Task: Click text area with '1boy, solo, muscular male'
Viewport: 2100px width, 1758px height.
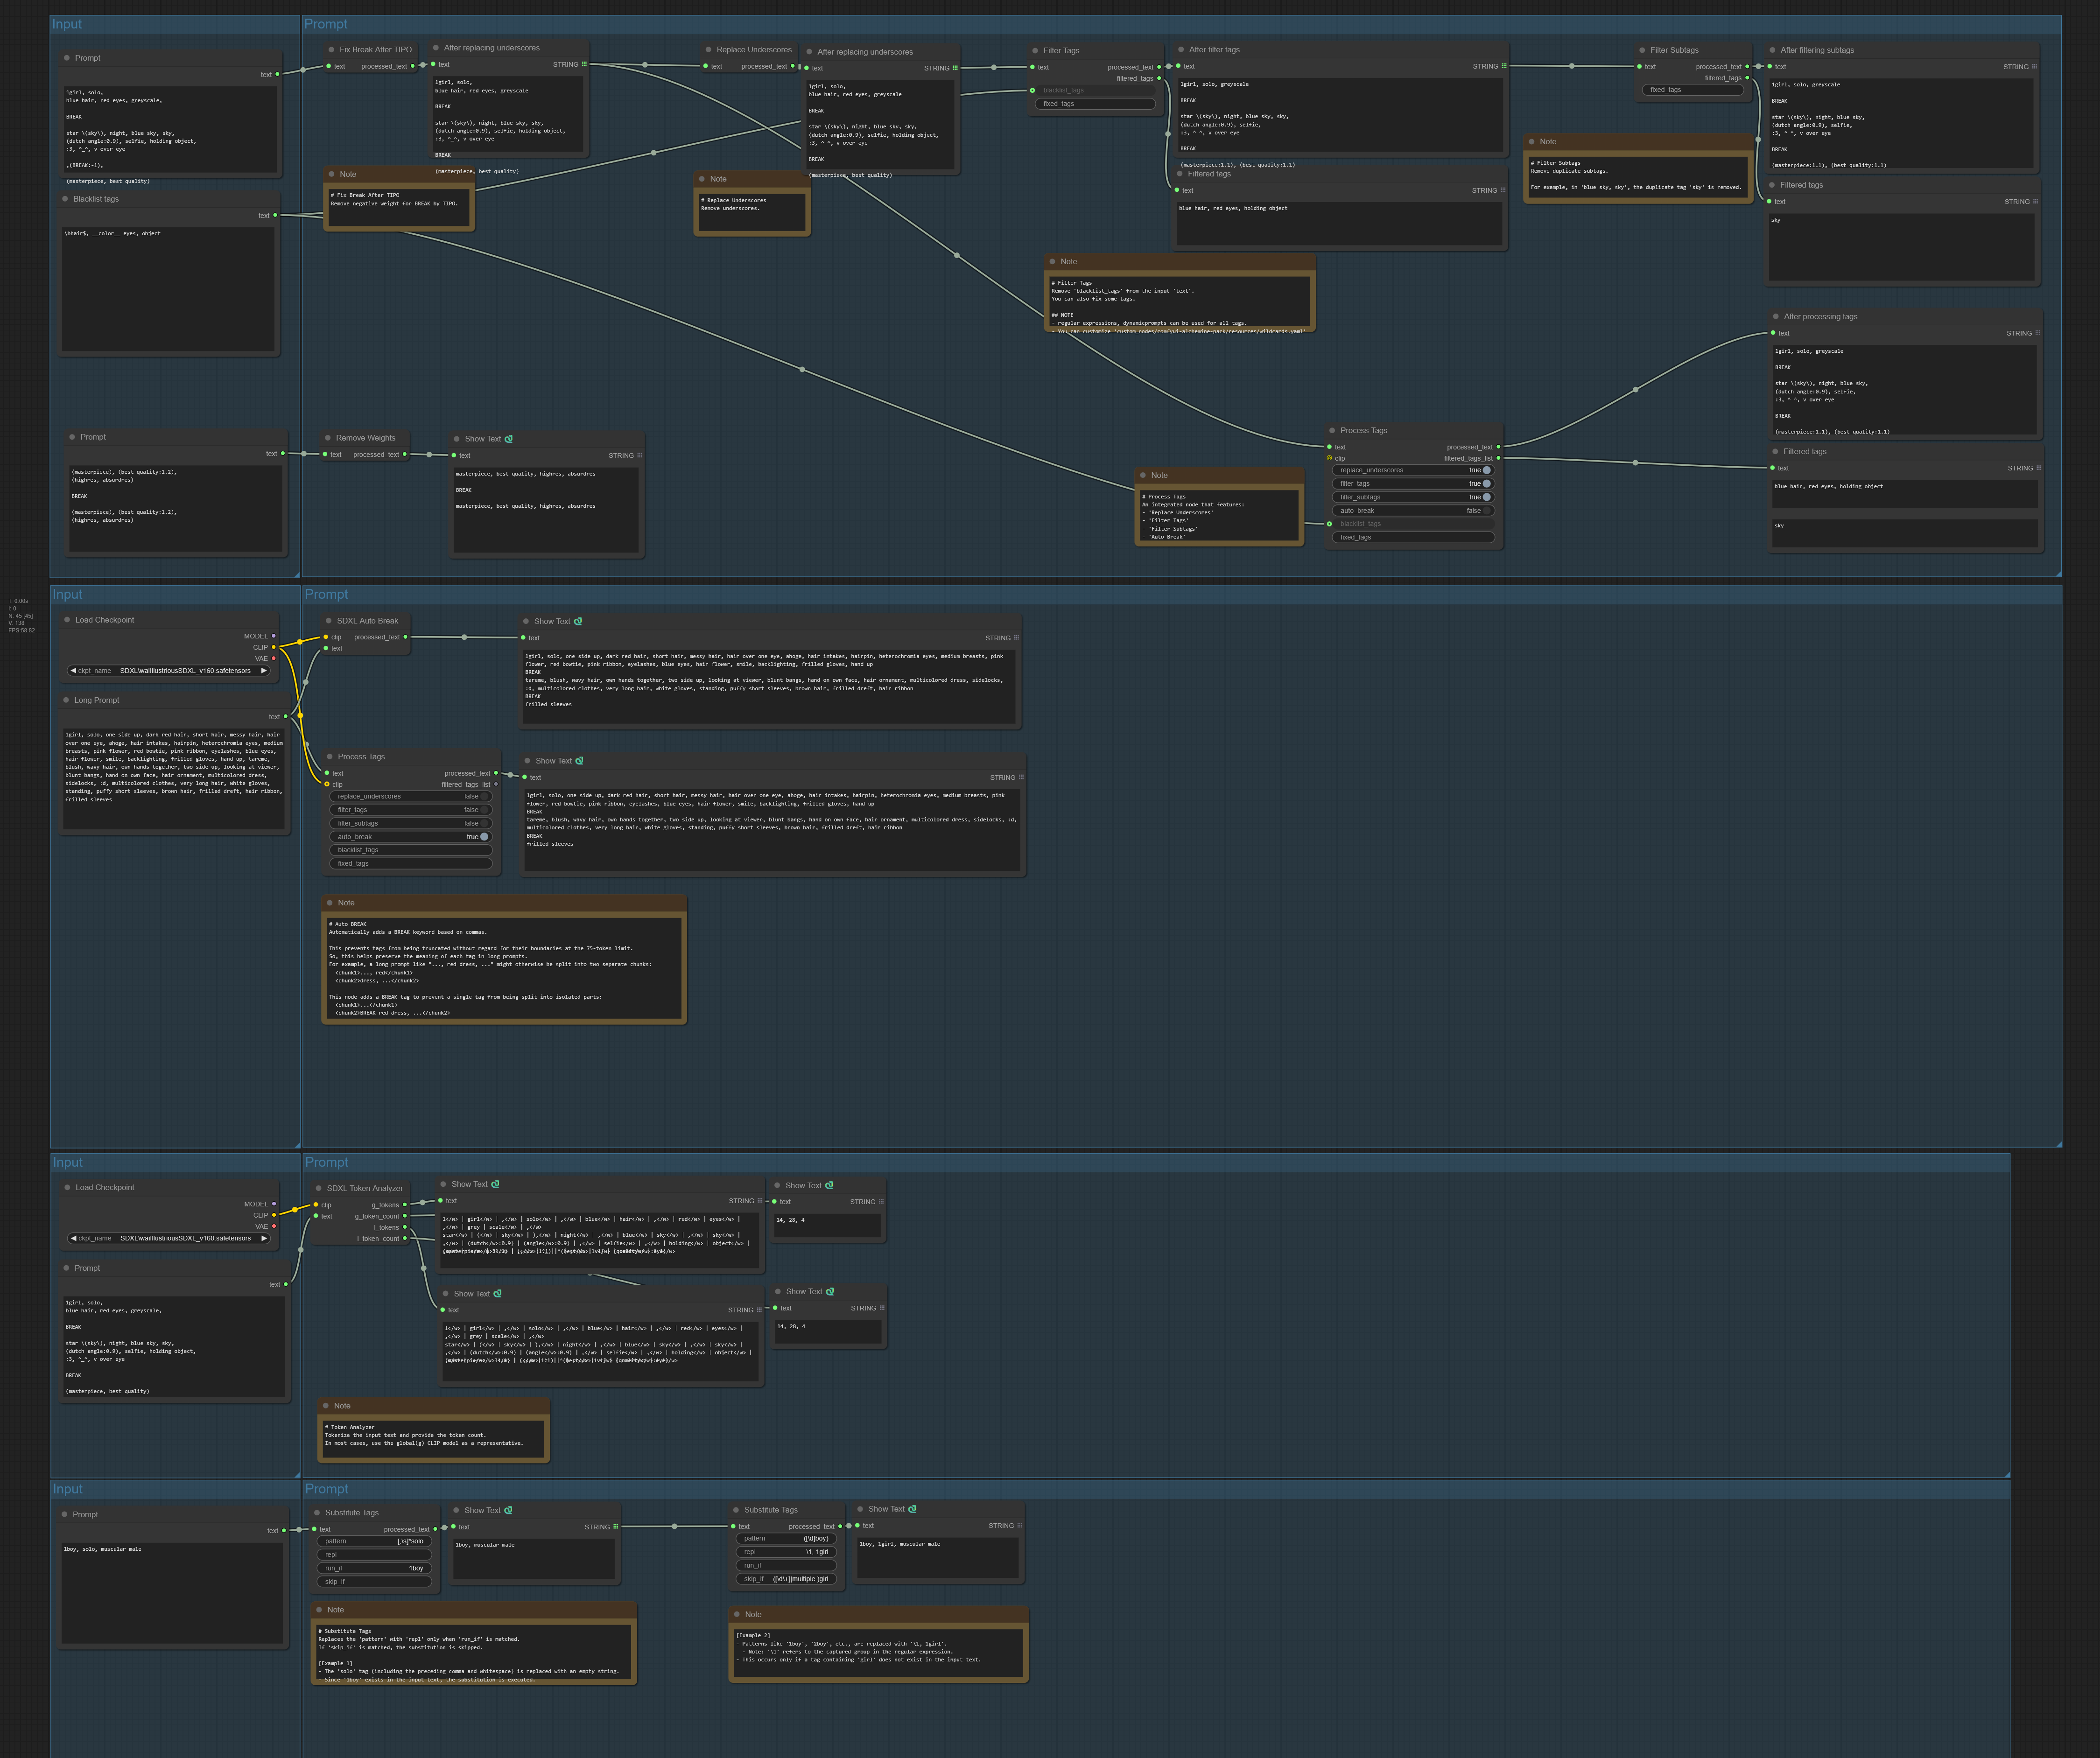Action: click(172, 1592)
